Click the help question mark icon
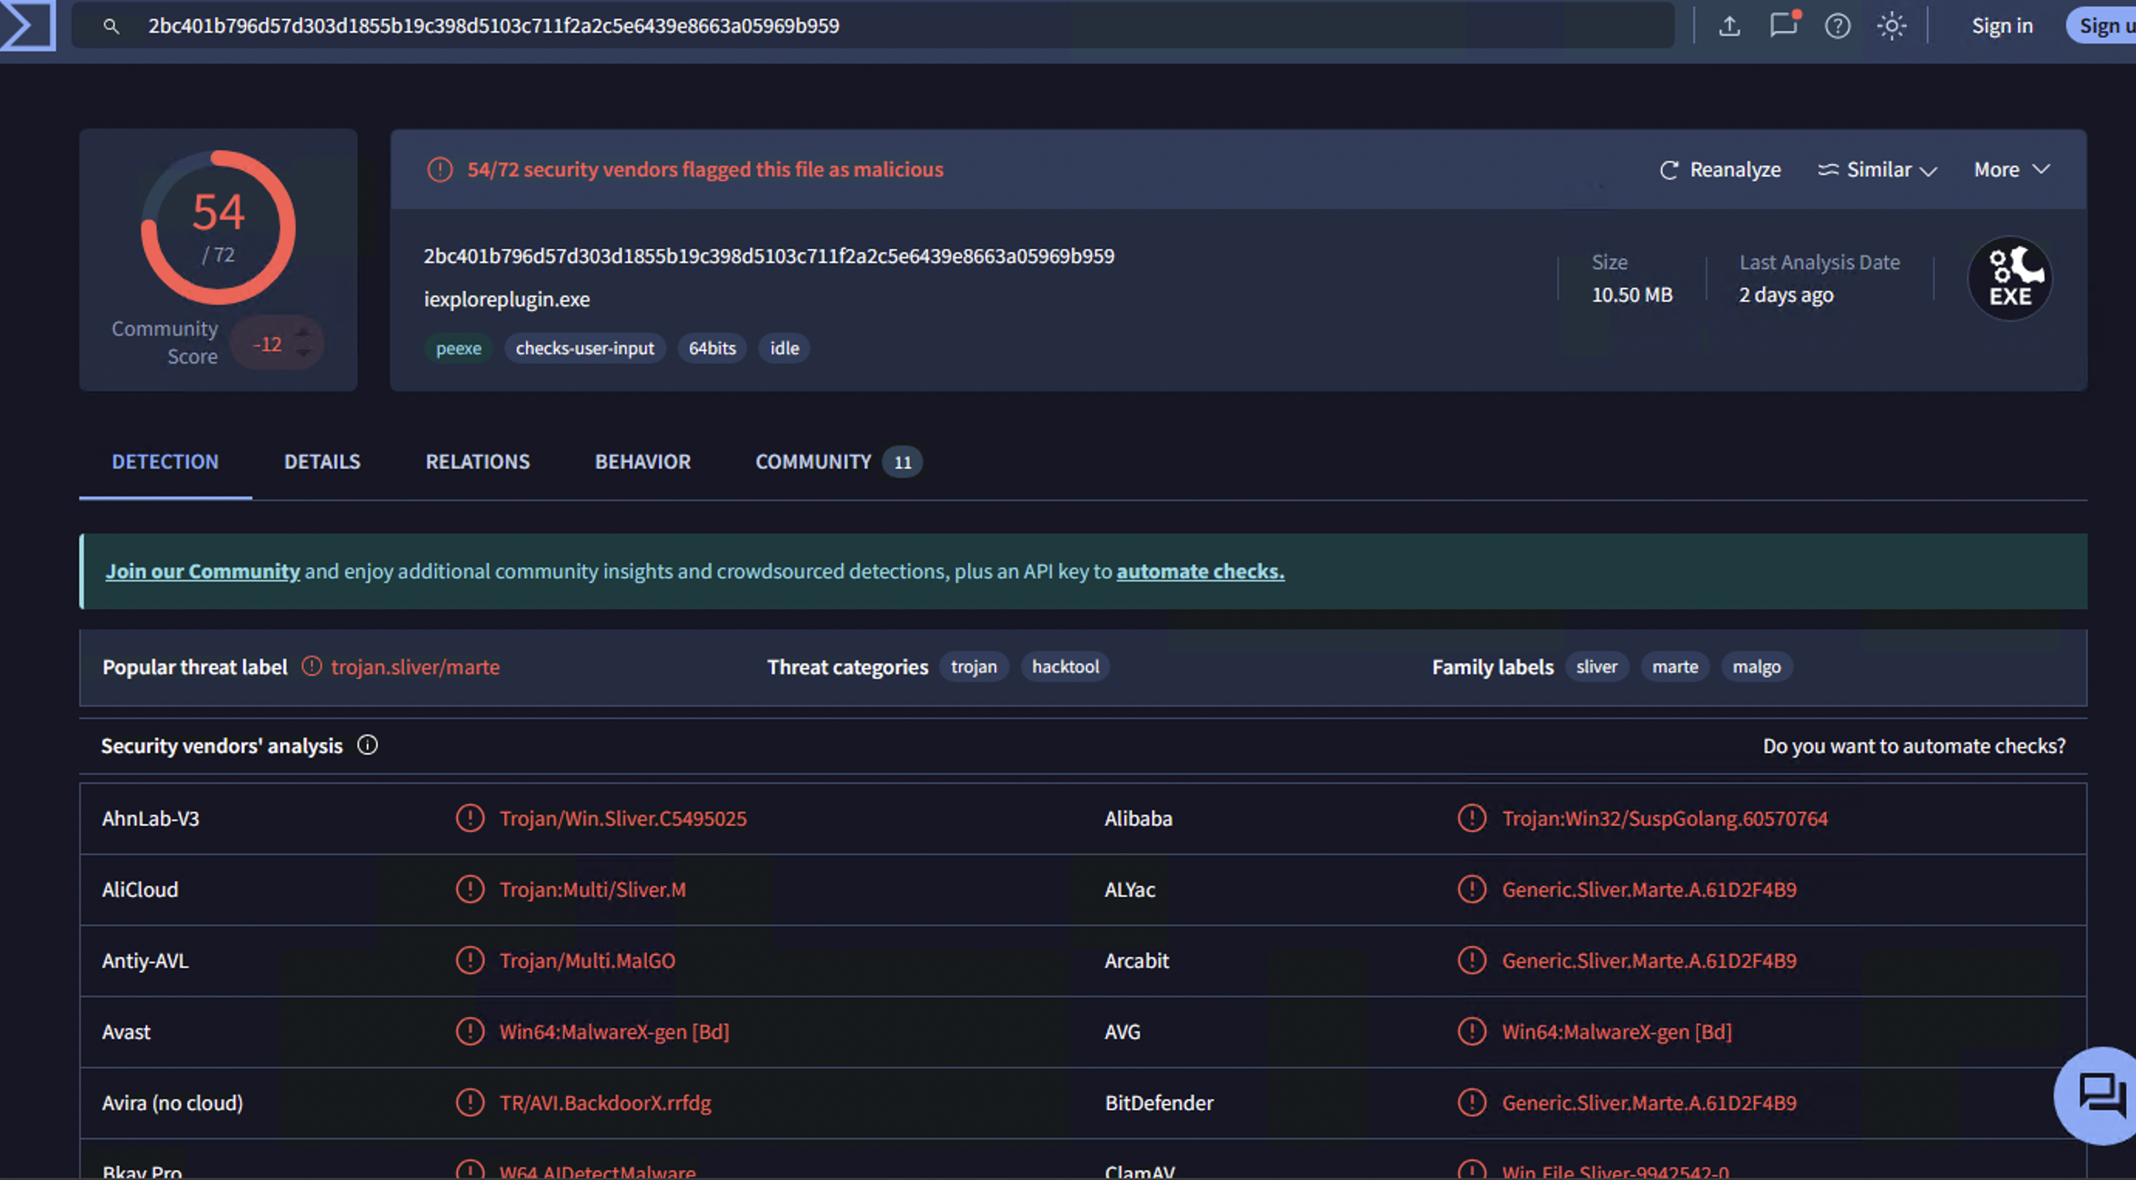This screenshot has height=1180, width=2136. [x=1837, y=26]
